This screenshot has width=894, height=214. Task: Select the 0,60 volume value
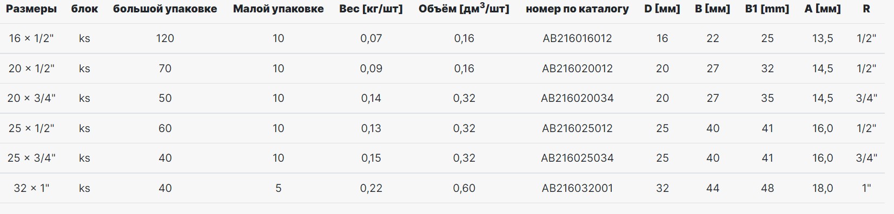pos(464,188)
